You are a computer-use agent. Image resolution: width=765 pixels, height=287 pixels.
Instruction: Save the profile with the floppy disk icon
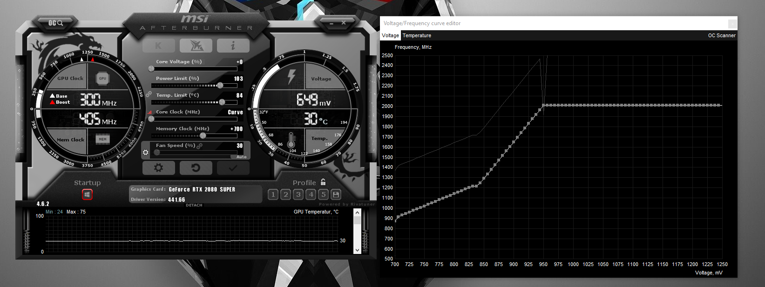click(336, 194)
